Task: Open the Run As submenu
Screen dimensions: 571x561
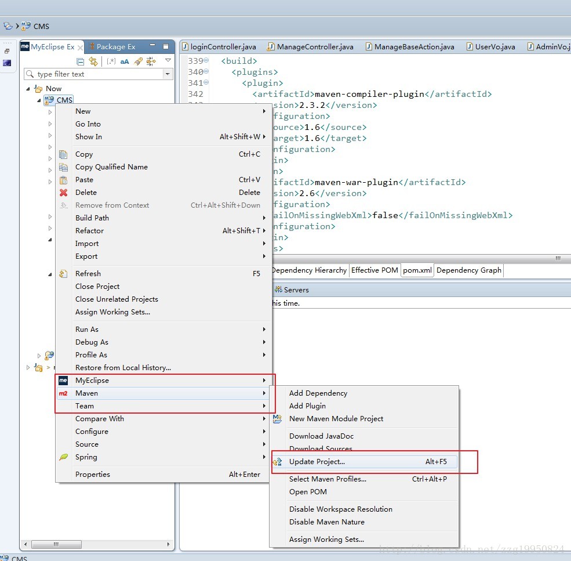Action: 162,330
